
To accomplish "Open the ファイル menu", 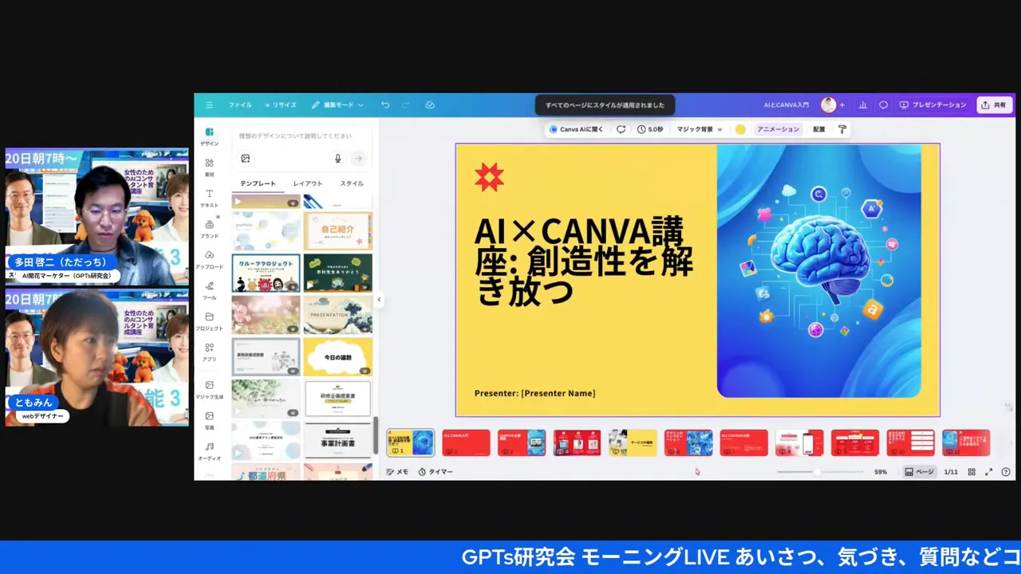I will (x=239, y=104).
